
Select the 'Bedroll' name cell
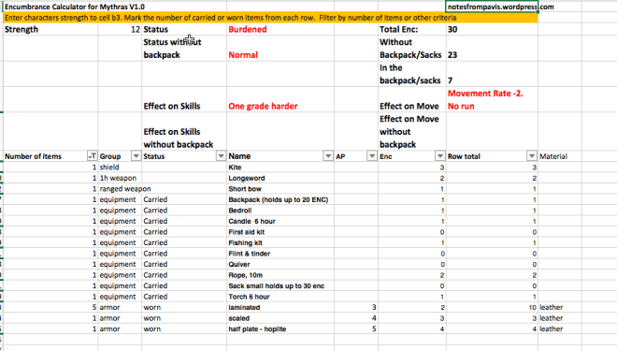[x=280, y=211]
